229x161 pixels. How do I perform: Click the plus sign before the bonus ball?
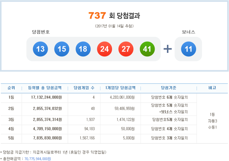point(168,49)
